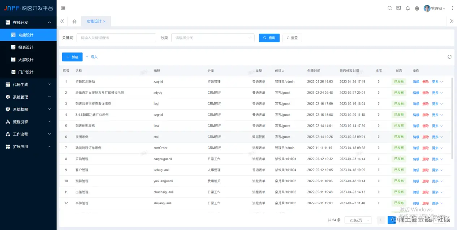
Task: Open 更多 dropdown for 视图示例 row
Action: [x=437, y=137]
